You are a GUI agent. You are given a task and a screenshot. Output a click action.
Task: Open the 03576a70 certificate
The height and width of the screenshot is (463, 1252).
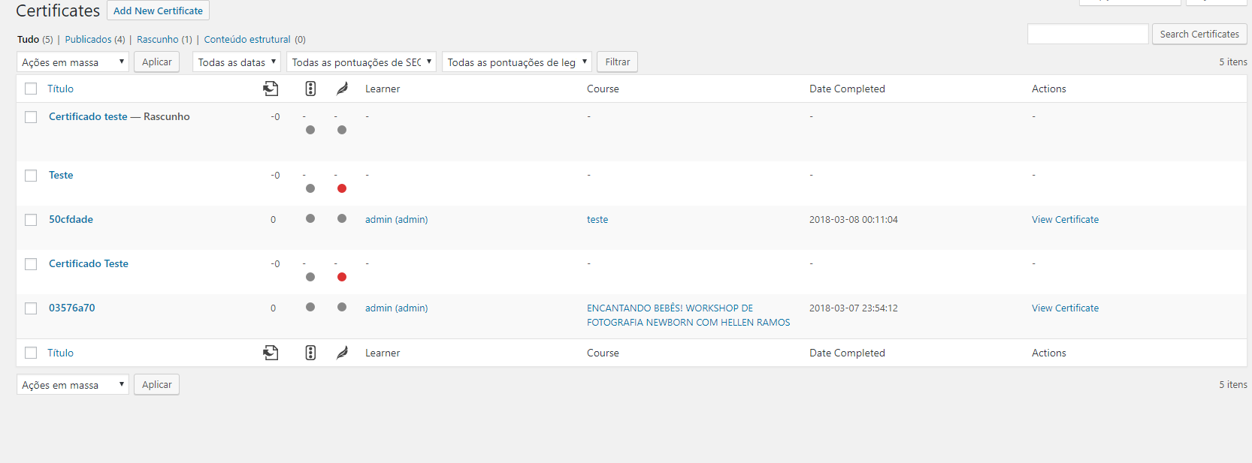point(72,308)
